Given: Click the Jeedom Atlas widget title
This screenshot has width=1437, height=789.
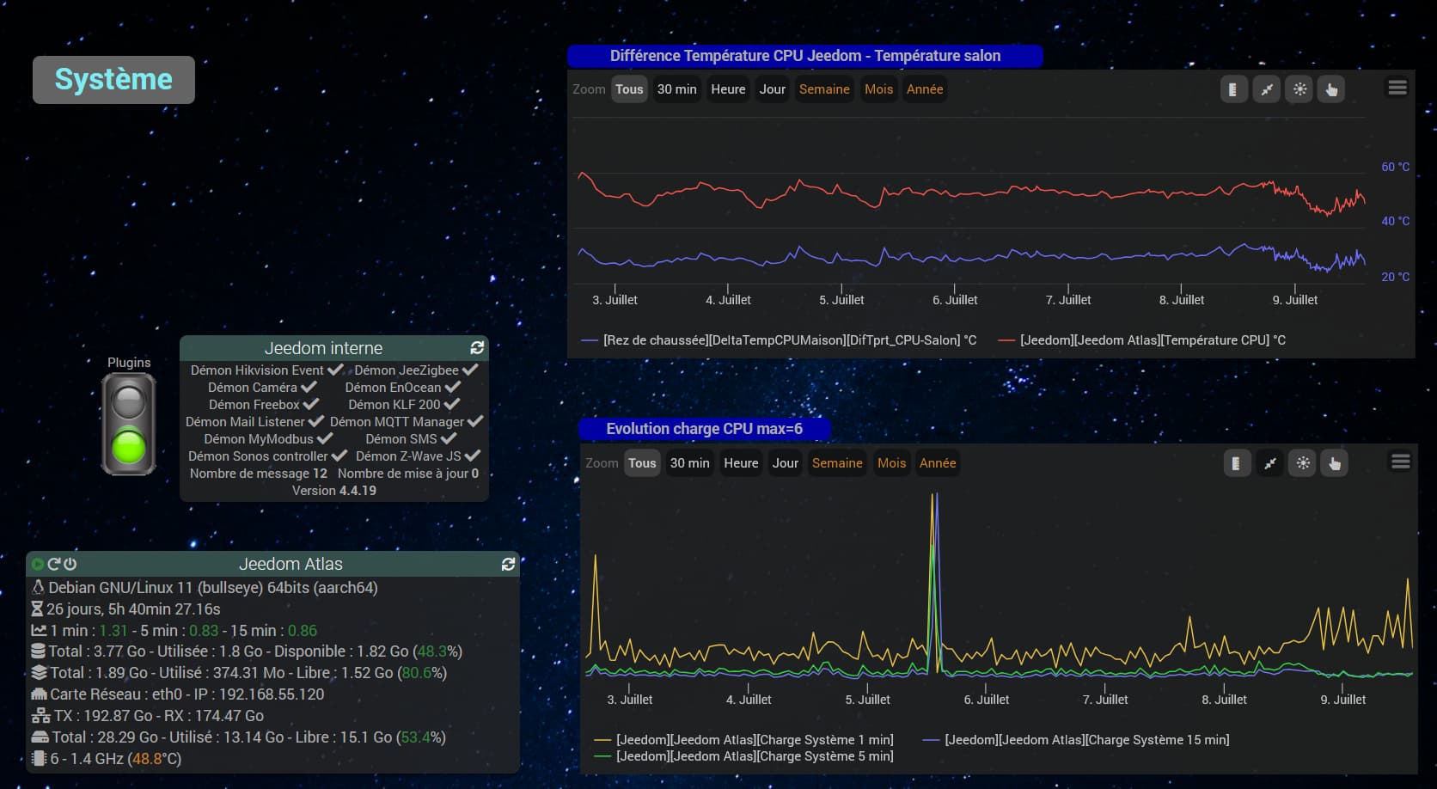Looking at the screenshot, I should [x=290, y=564].
